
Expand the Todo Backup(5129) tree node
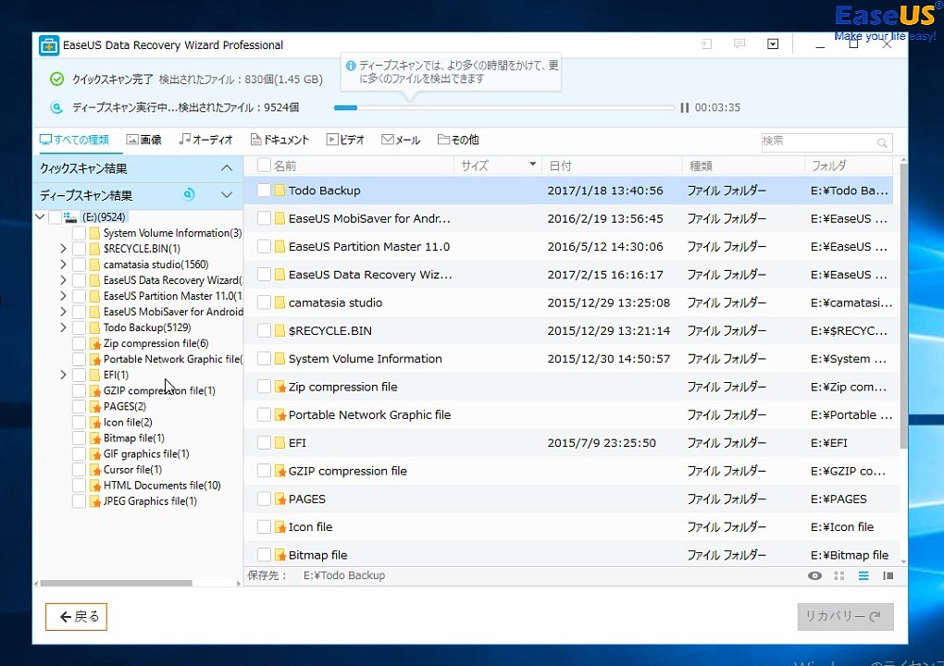coord(63,327)
